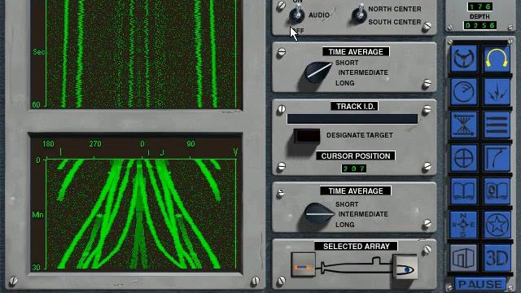Viewport: 521px width, 293px height.
Task: Click the 180 bearing label on lower display
Action: click(48, 144)
